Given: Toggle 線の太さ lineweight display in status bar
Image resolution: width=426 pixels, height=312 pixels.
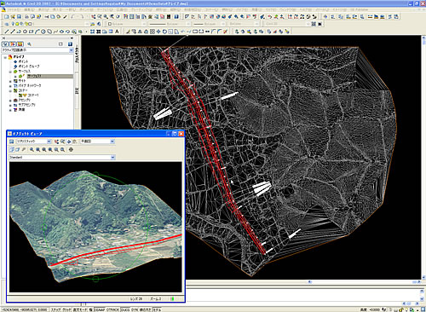Looking at the screenshot, I should coord(146,309).
